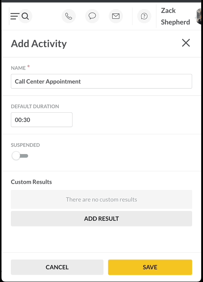Click the NAME field label
The height and width of the screenshot is (282, 203).
coord(18,68)
